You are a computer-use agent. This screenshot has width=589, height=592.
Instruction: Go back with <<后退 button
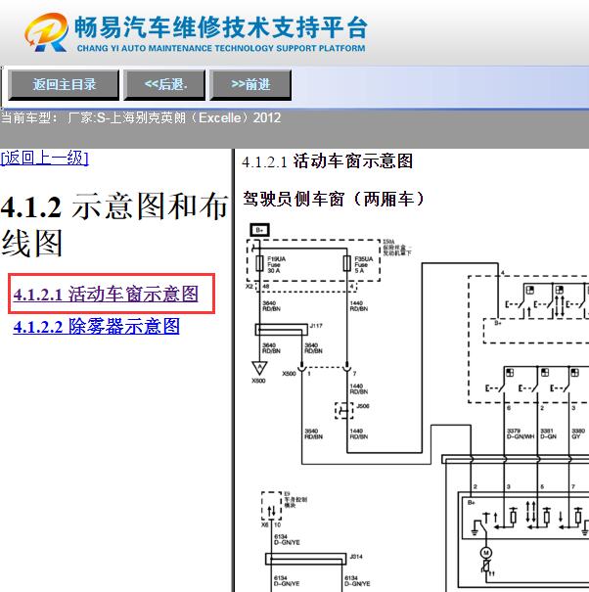(x=164, y=84)
